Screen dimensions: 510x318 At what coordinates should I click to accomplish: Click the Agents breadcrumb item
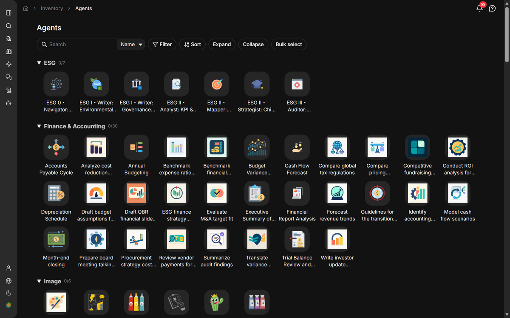[83, 8]
